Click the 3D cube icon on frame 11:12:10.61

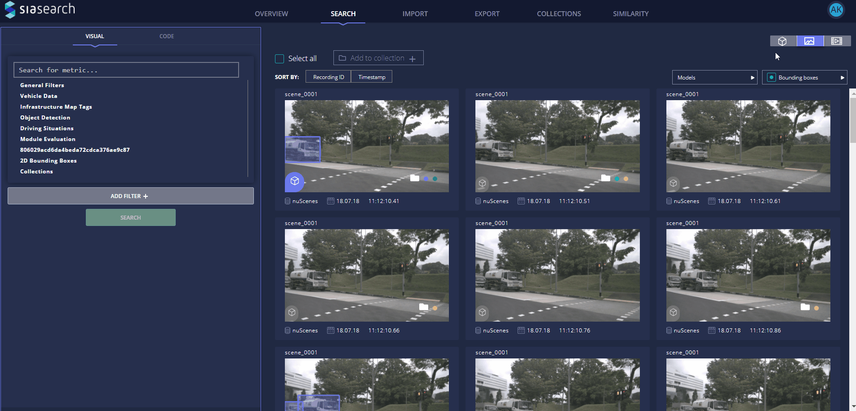pyautogui.click(x=673, y=183)
